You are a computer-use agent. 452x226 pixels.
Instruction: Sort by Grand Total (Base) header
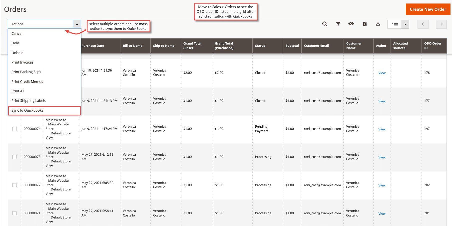[196, 46]
